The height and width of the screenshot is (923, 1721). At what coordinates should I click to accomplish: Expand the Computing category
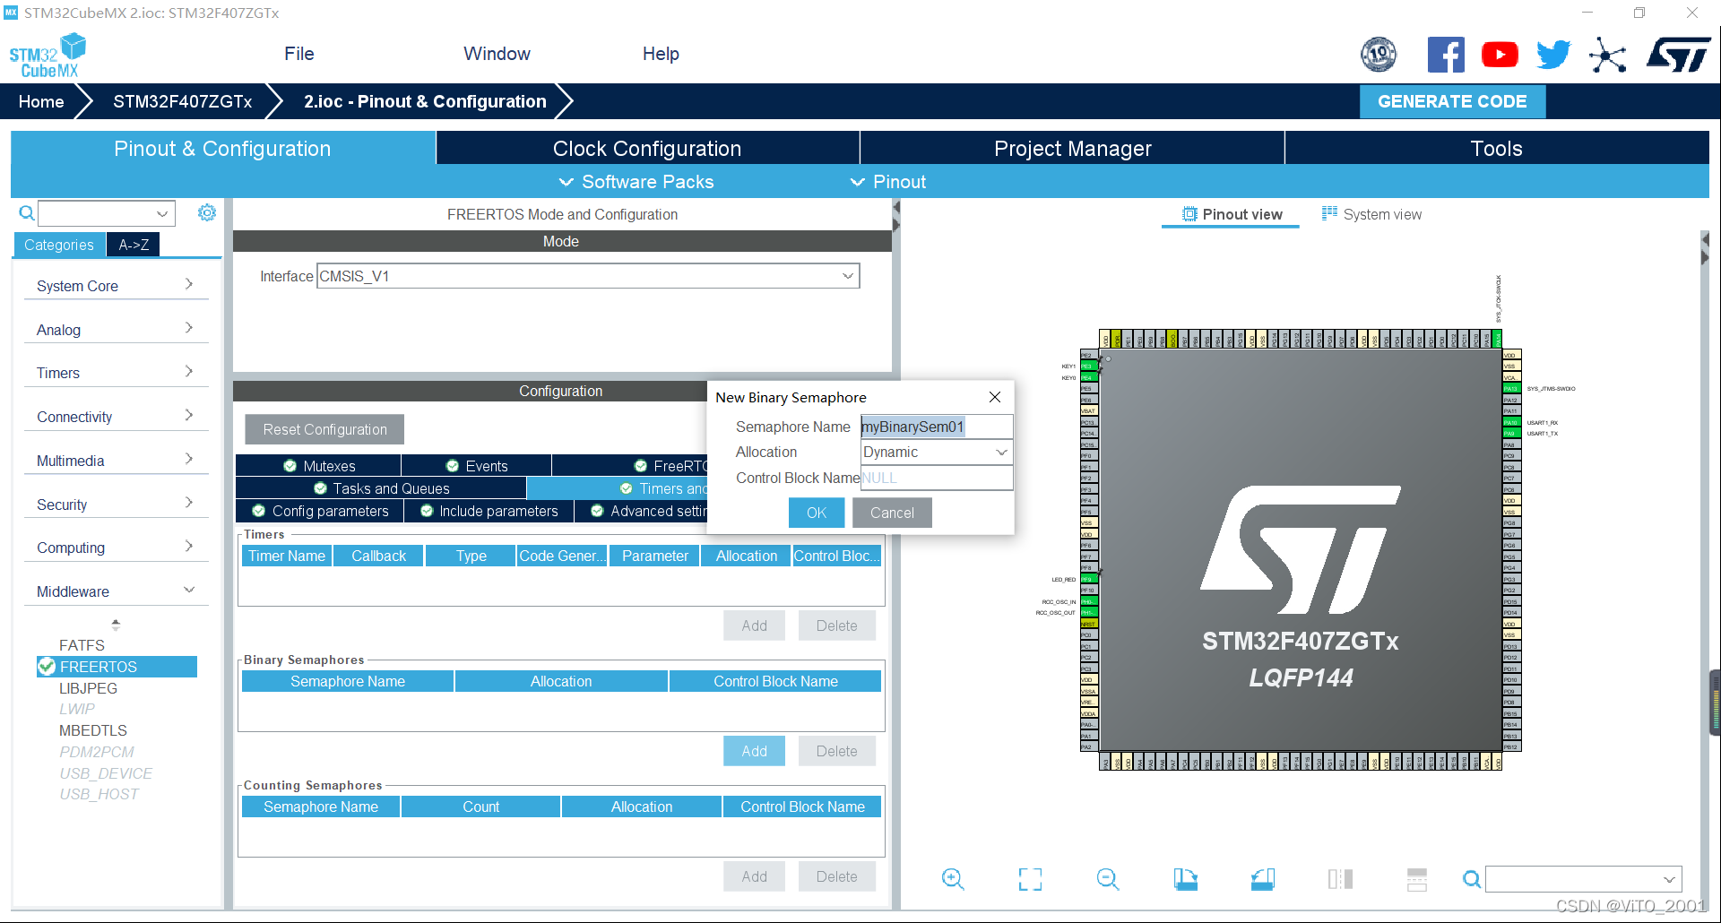pyautogui.click(x=116, y=548)
